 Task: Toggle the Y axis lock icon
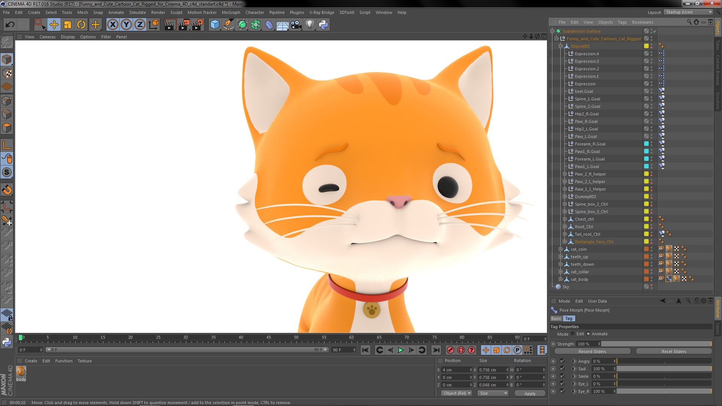[x=126, y=25]
